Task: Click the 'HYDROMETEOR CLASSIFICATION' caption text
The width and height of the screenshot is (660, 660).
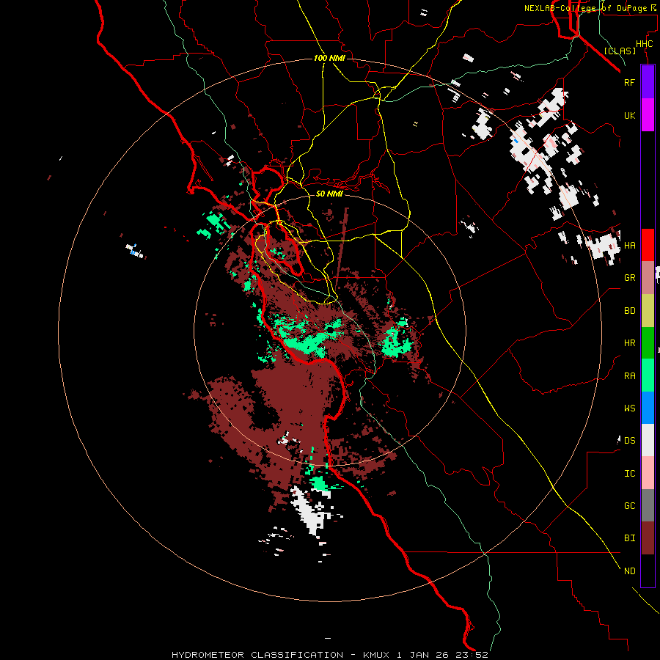Action: 257,655
